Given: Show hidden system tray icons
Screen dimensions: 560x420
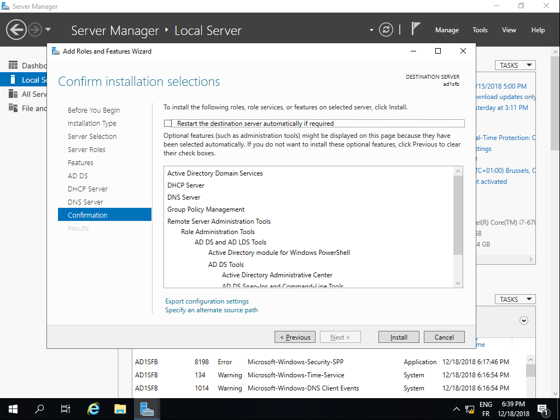Looking at the screenshot, I should click(x=457, y=409).
